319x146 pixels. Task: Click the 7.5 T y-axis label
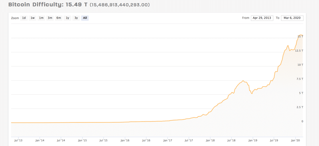(x=300, y=79)
